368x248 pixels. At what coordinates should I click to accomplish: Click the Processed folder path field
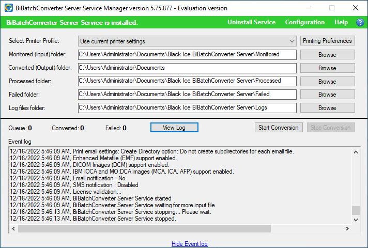click(187, 81)
